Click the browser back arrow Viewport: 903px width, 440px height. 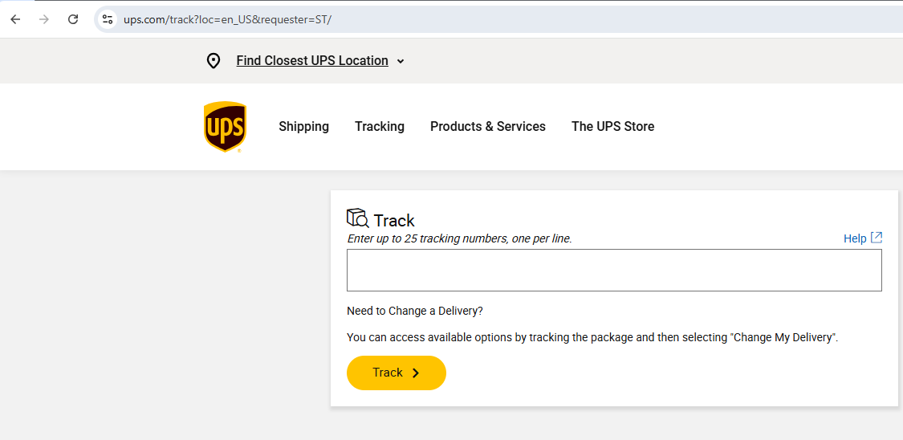[x=15, y=19]
